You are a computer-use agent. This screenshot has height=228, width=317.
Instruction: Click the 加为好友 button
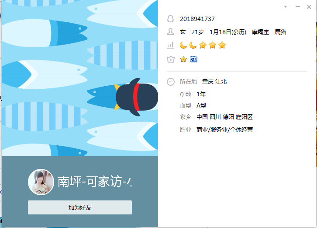[x=80, y=207]
